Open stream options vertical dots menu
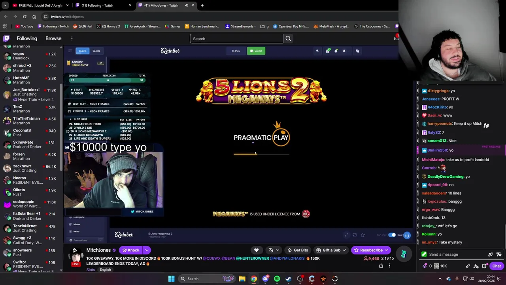The image size is (506, 285). click(x=389, y=266)
